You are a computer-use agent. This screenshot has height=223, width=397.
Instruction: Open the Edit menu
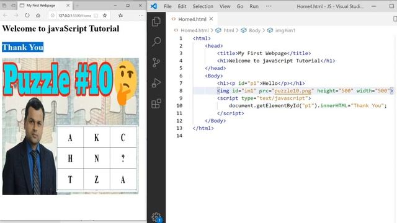(x=182, y=6)
